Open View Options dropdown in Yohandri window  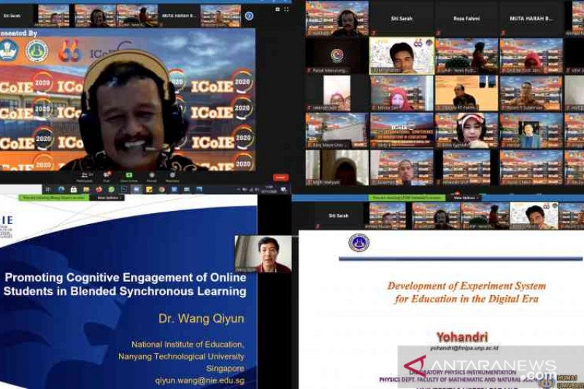(x=465, y=198)
